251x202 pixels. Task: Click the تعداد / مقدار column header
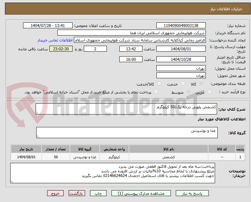click(56, 149)
